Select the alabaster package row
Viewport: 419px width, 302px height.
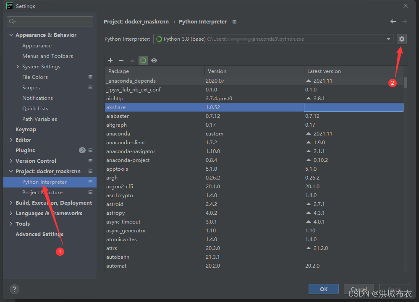click(x=254, y=116)
